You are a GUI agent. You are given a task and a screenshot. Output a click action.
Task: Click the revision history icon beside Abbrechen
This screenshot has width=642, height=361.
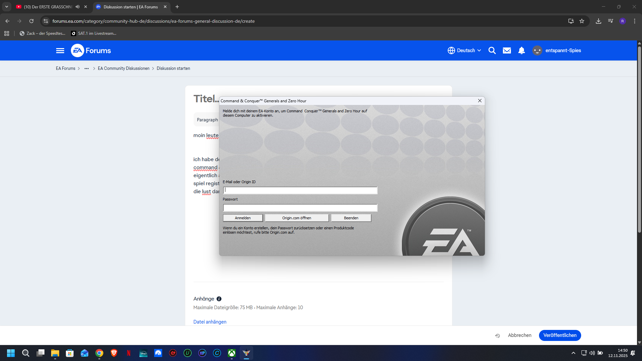pyautogui.click(x=498, y=336)
